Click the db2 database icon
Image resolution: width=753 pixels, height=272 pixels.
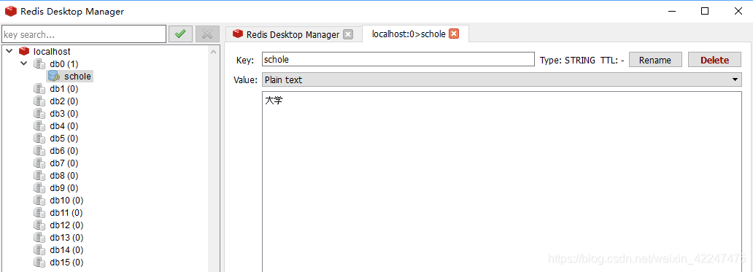pos(39,101)
